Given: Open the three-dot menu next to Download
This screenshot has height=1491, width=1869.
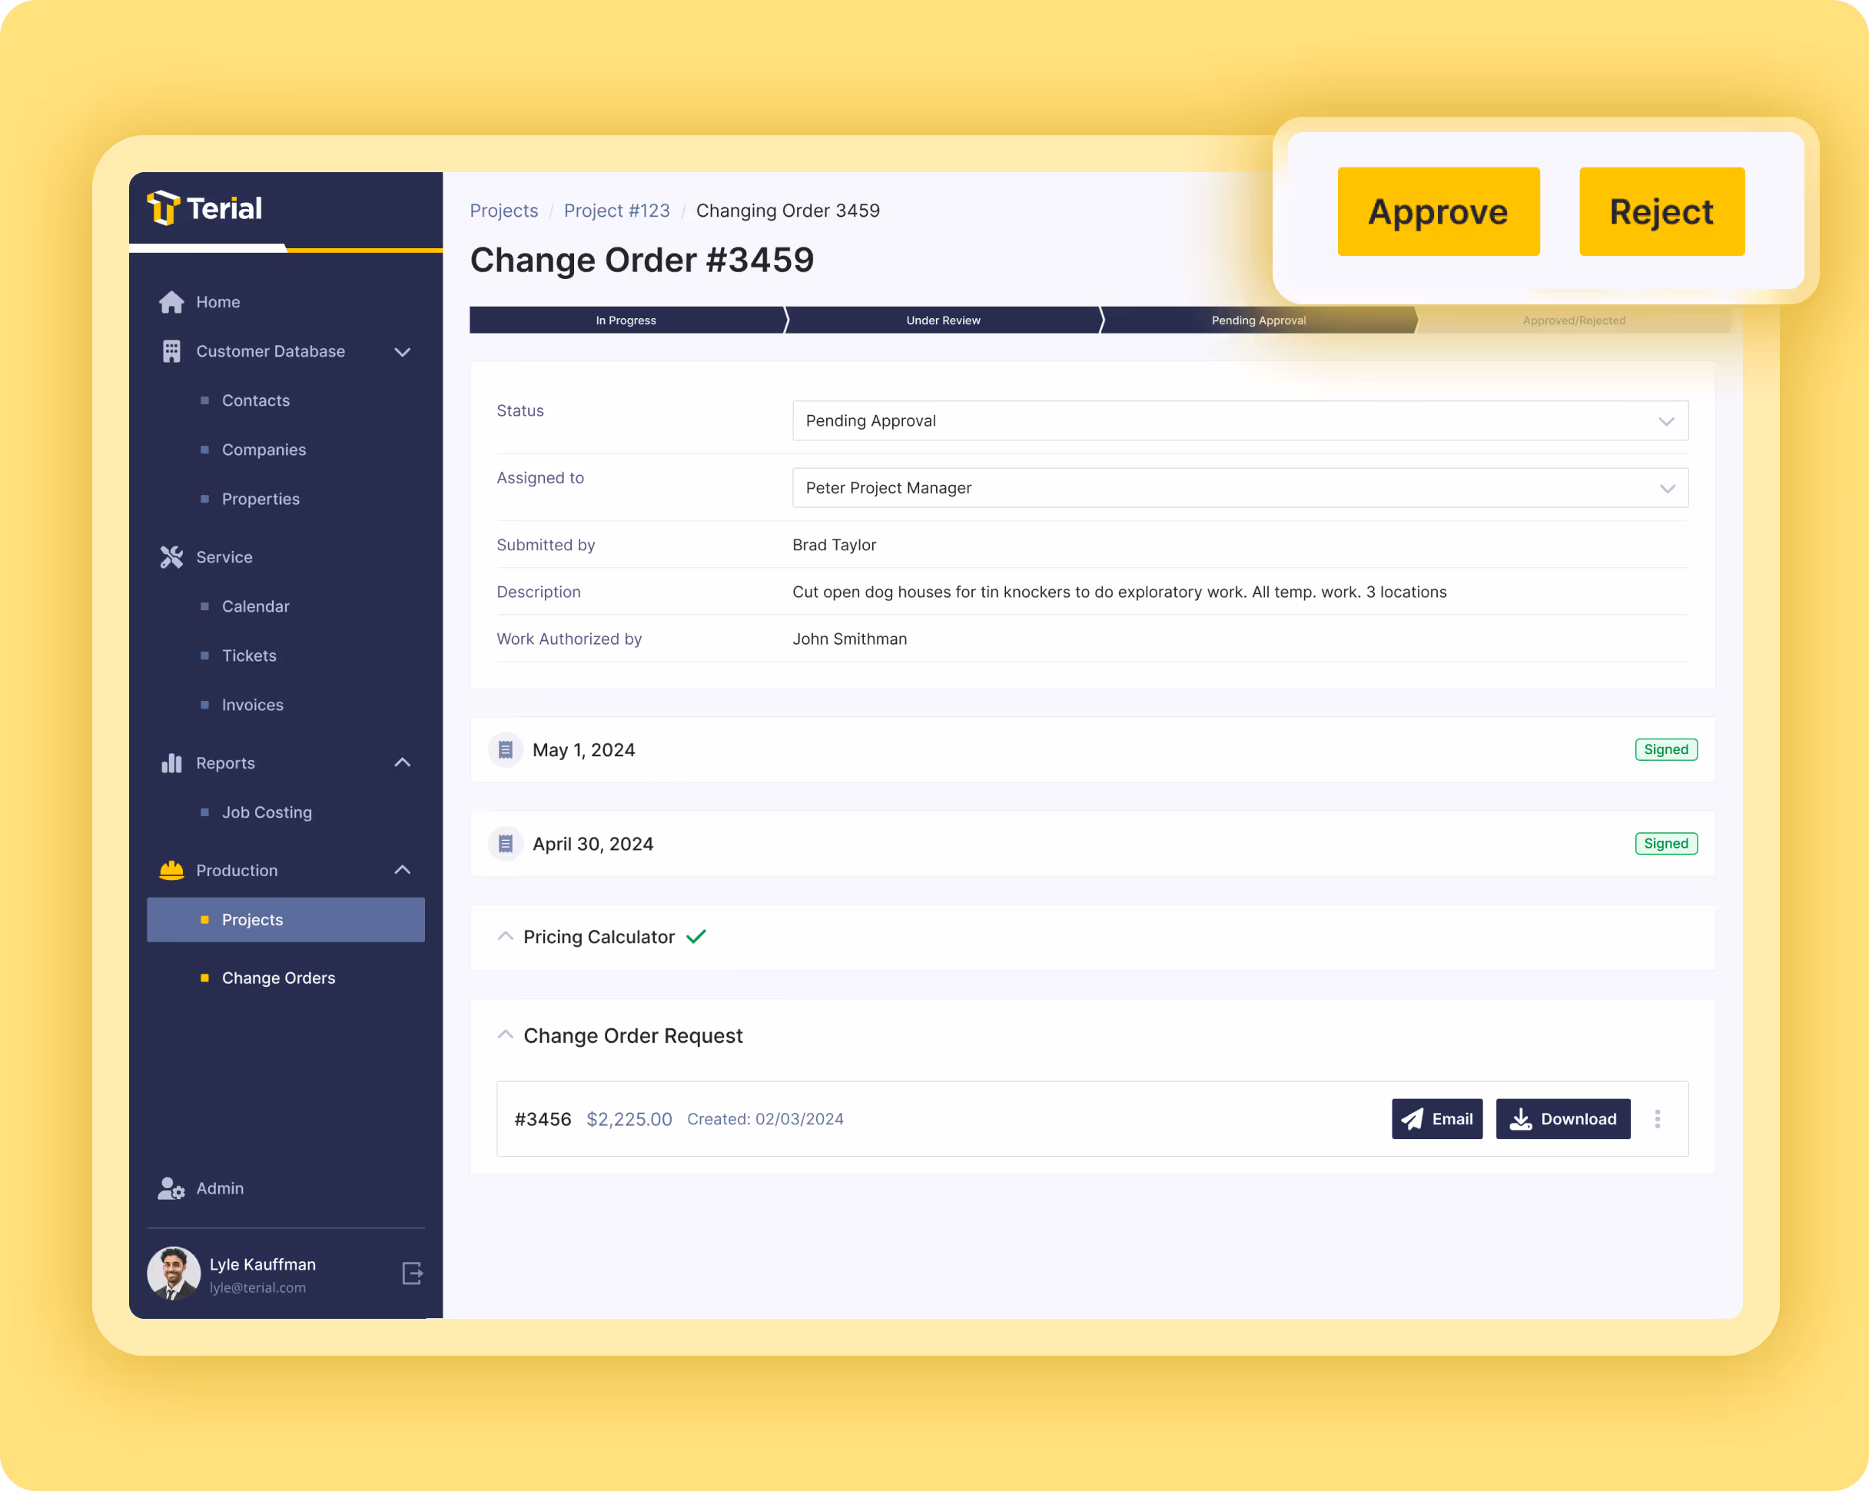Looking at the screenshot, I should pyautogui.click(x=1658, y=1118).
